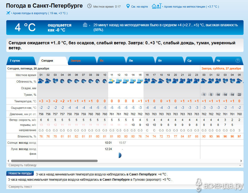Select the "Пн" day tab

tap(131, 61)
